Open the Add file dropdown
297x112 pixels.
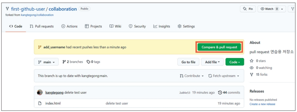[x=212, y=62]
